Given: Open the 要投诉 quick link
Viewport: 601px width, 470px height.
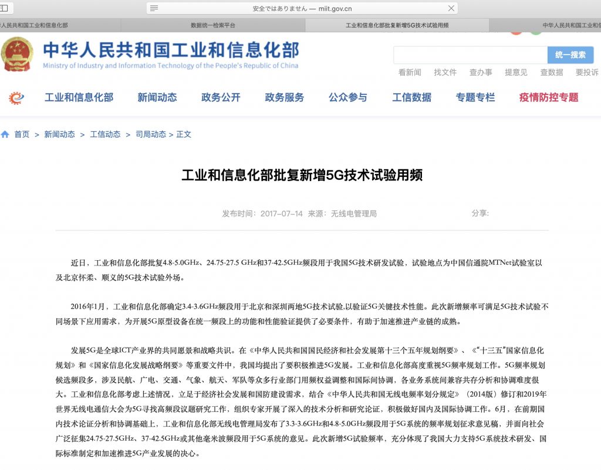Looking at the screenshot, I should point(587,72).
